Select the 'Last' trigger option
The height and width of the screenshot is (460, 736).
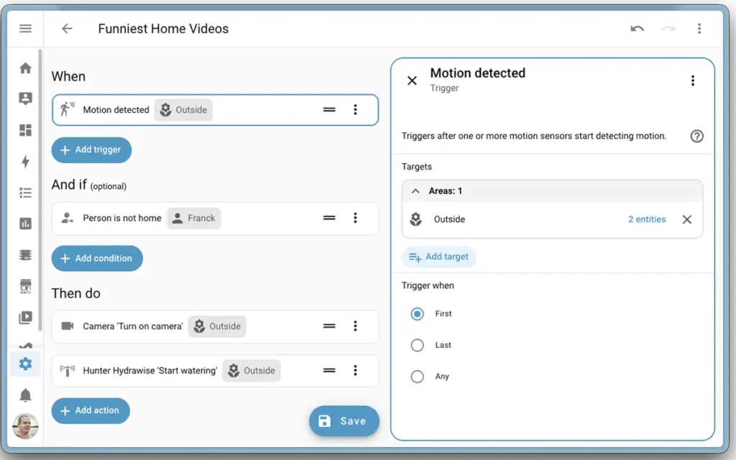(x=418, y=345)
